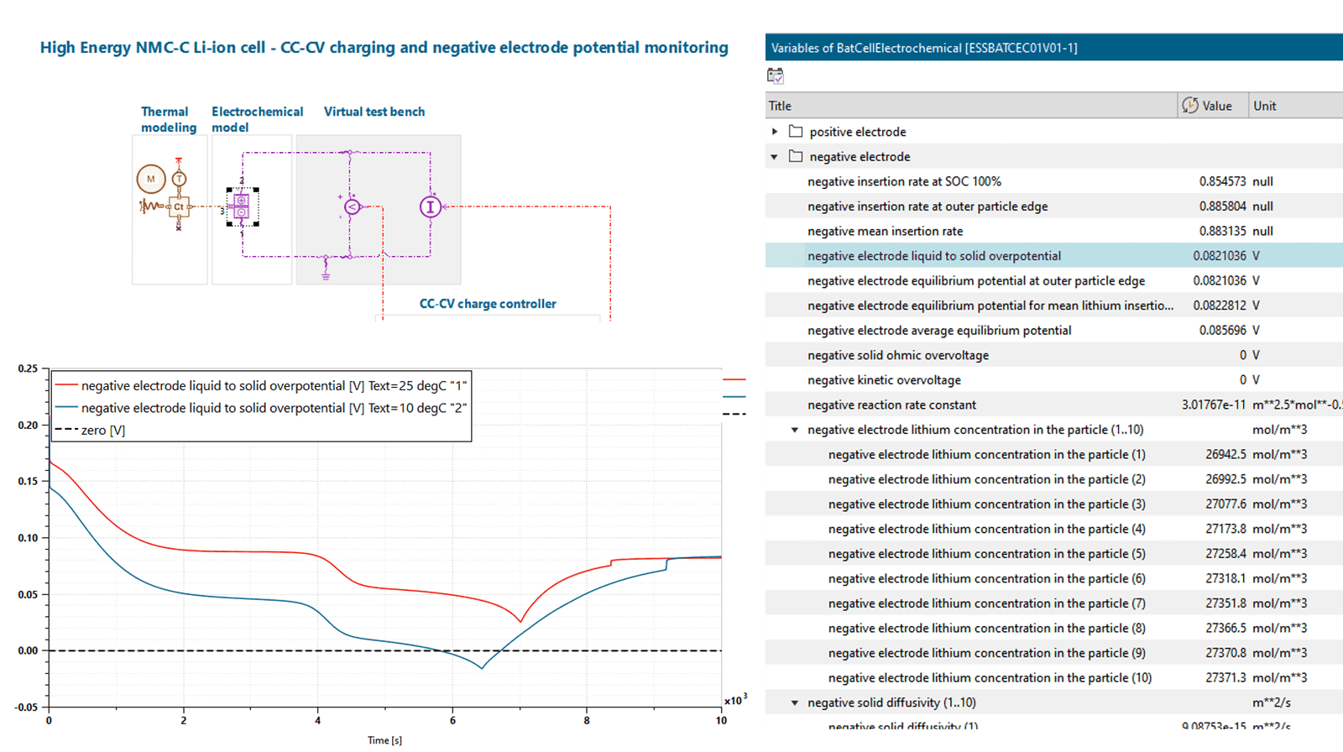The image size is (1343, 752).
Task: Click value 26942.5 for particle (1)
Action: 1226,454
